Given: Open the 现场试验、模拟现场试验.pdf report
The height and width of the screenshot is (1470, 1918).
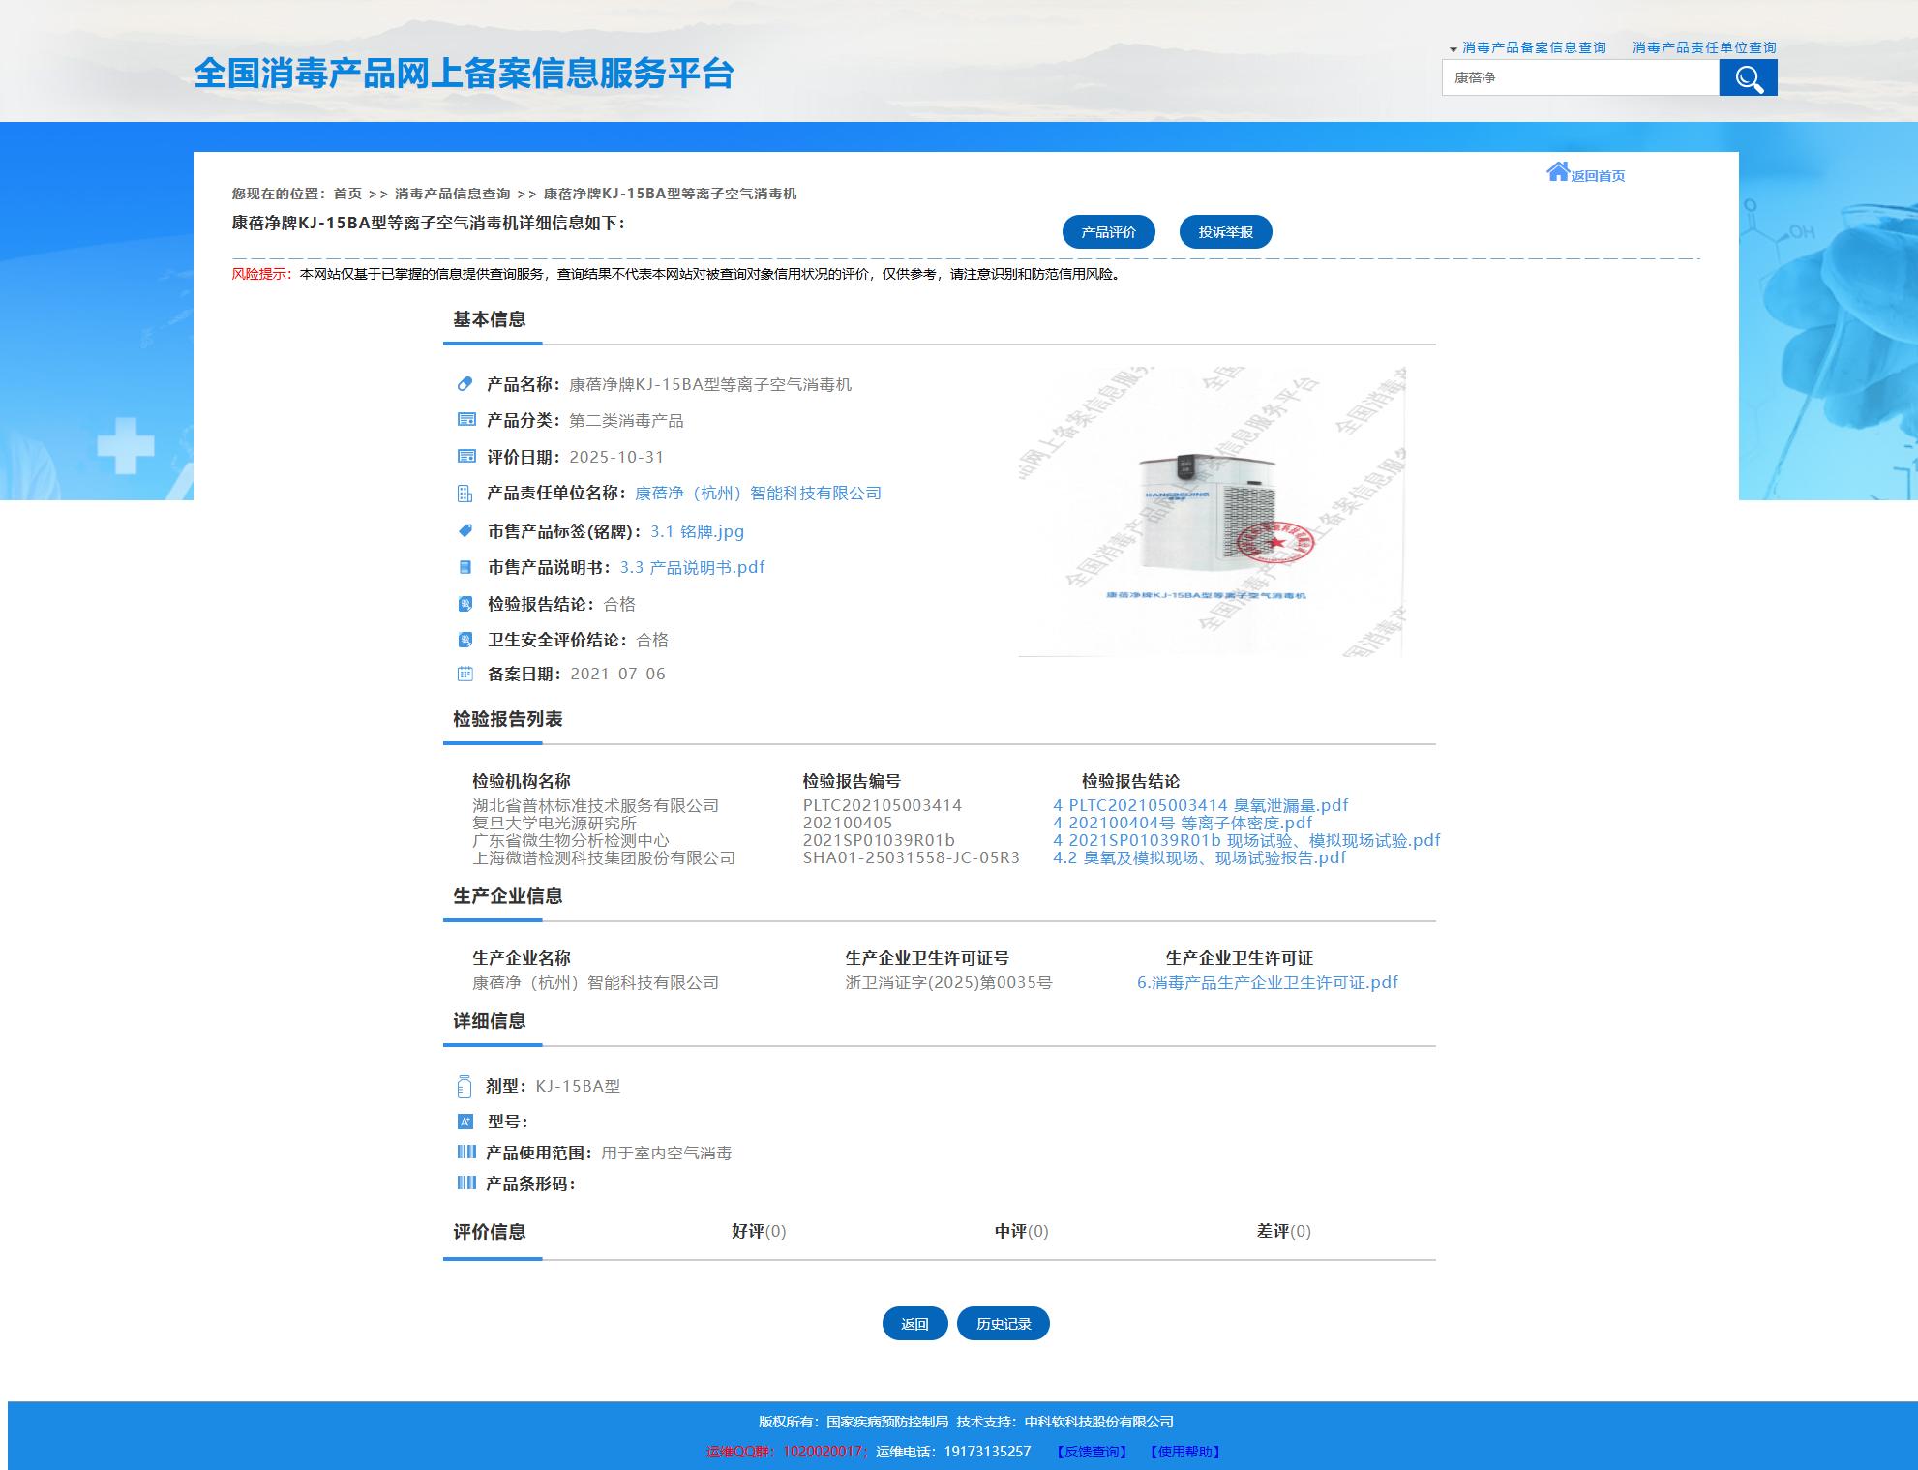Looking at the screenshot, I should [x=1246, y=840].
